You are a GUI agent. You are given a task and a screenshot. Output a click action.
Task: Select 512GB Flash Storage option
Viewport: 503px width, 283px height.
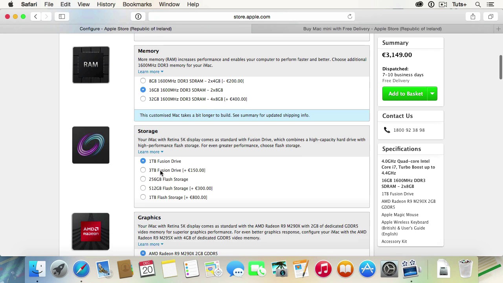(x=143, y=188)
